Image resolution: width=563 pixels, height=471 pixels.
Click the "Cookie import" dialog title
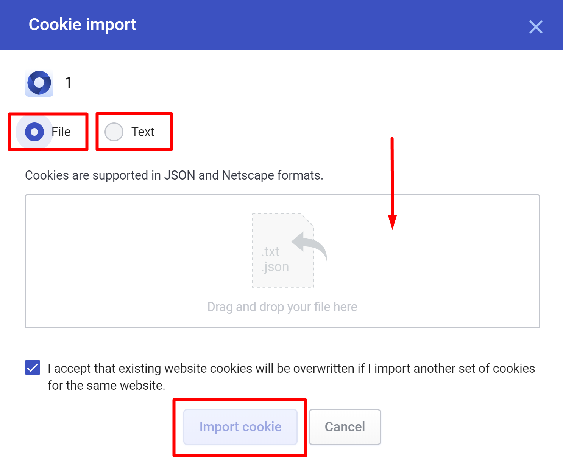click(83, 25)
